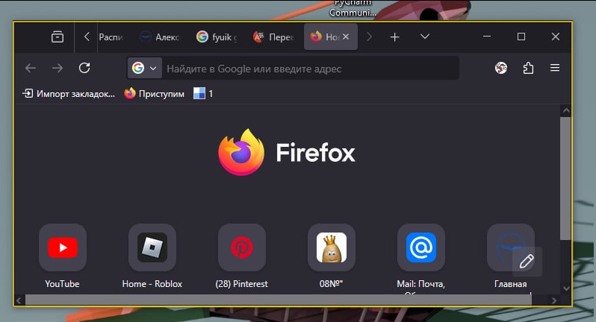
Task: Open the Extensions puzzle icon
Action: coord(528,68)
